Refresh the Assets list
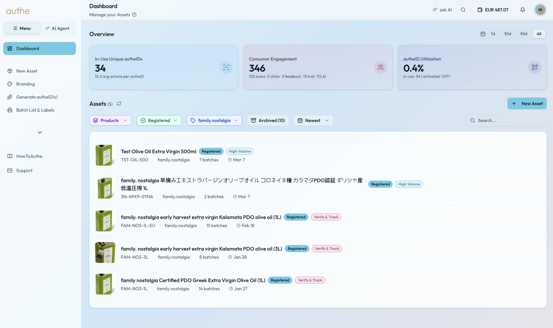The height and width of the screenshot is (328, 553). (119, 103)
